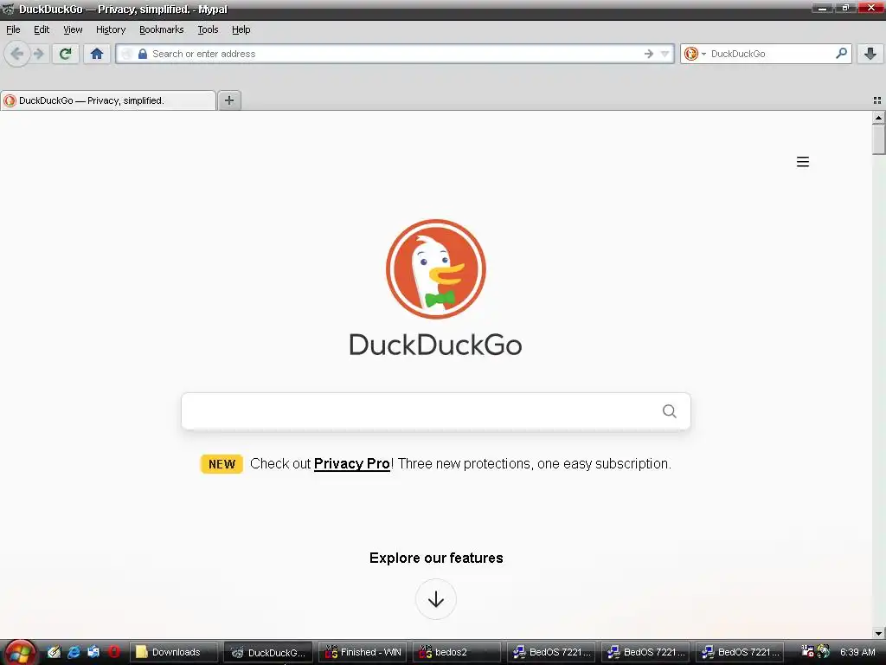
Task: Click scrollbar up arrow
Action: coord(878,117)
